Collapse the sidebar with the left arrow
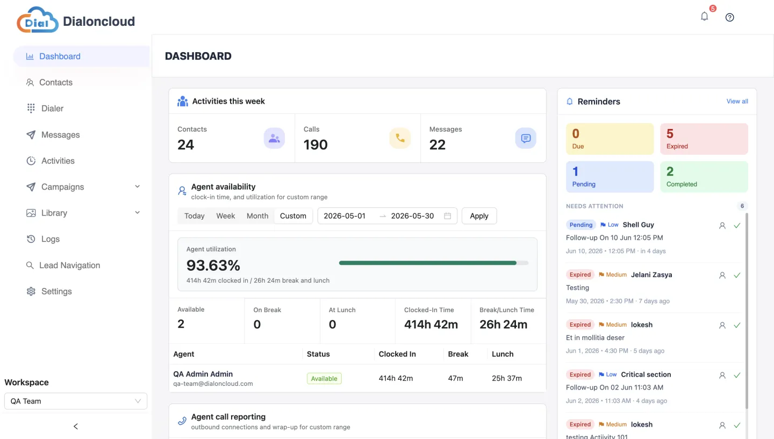This screenshot has height=439, width=774. 76,426
